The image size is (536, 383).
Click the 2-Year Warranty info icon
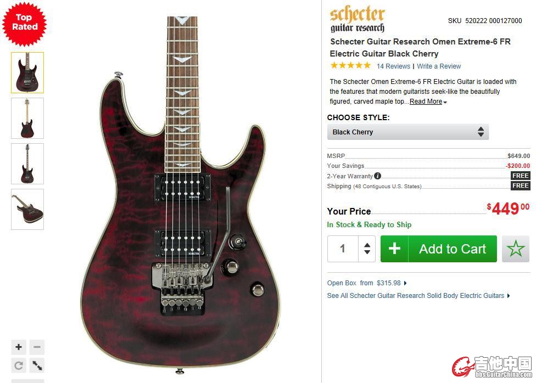[377, 176]
